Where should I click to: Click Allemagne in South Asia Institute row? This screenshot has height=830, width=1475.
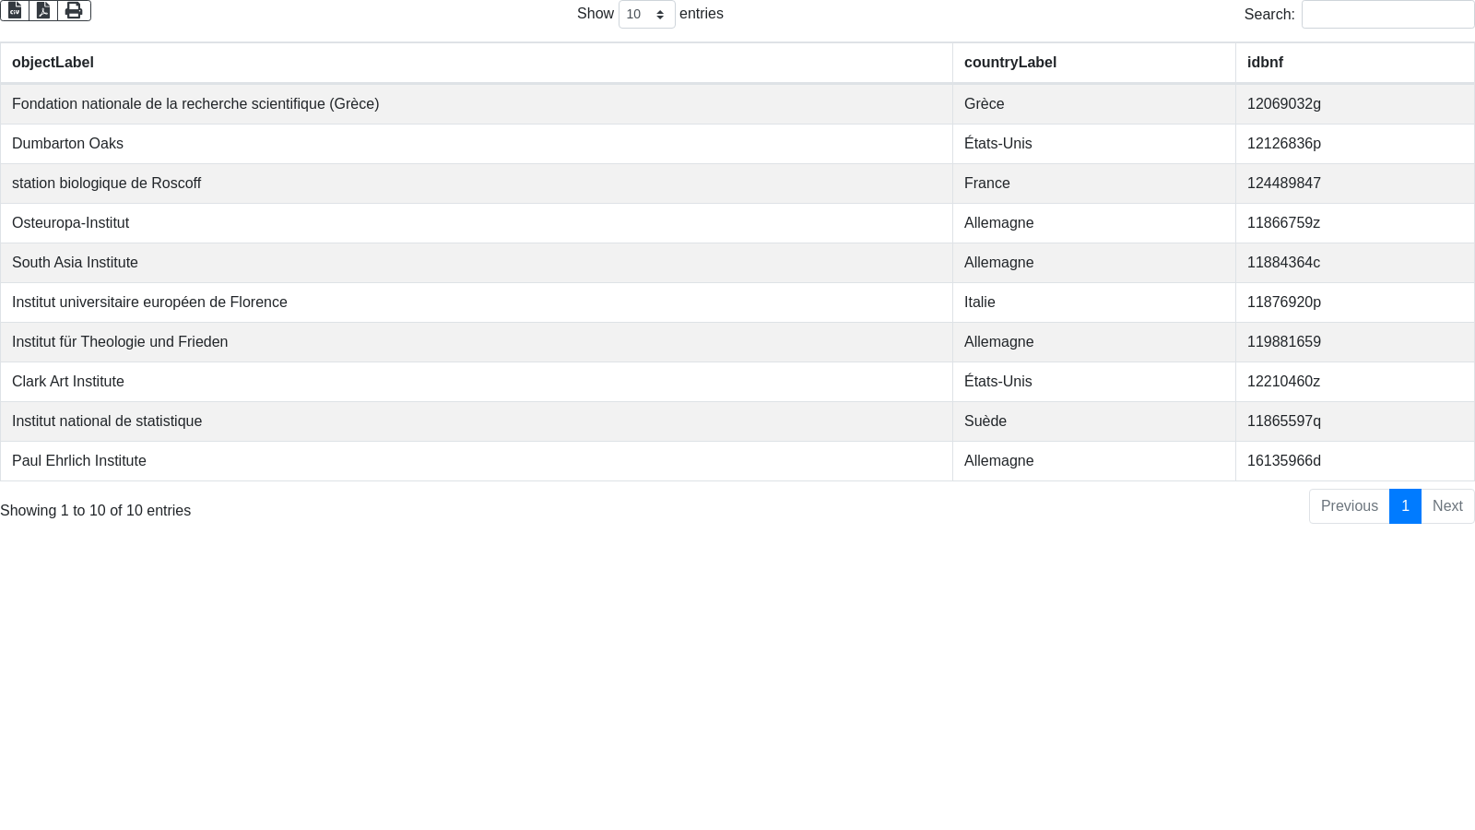[1094, 263]
